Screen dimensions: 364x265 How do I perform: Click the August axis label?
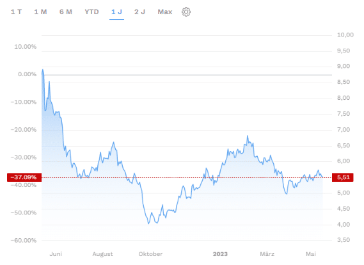102,254
